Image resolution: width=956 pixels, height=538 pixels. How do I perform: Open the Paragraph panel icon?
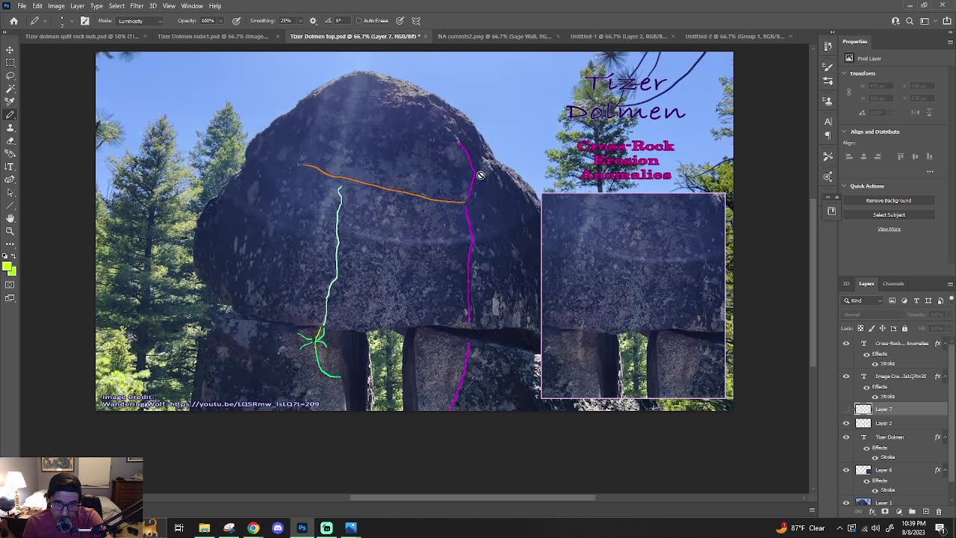point(828,135)
